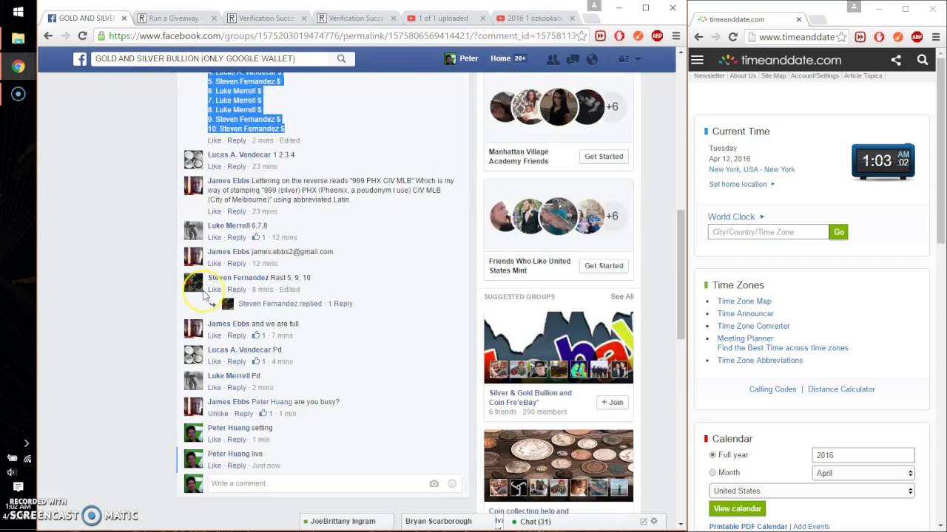This screenshot has height=532, width=947.
Task: Open Adblock Plus in the timeanddate window
Action: click(917, 37)
